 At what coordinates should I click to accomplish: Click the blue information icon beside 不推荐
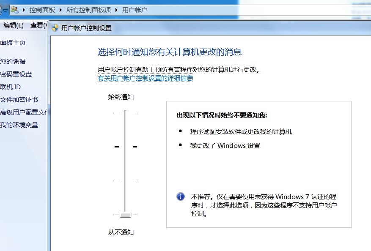[181, 196]
